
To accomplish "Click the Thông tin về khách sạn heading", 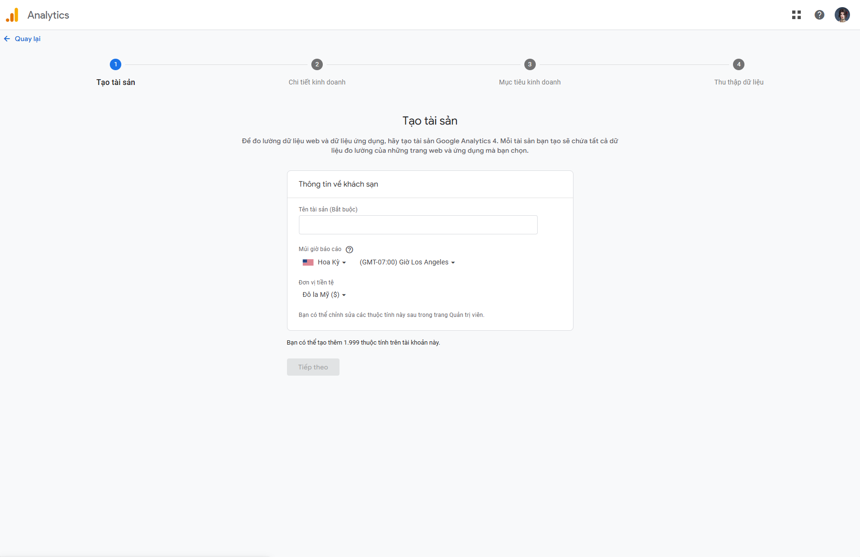I will tap(339, 184).
